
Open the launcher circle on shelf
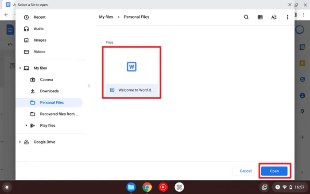[7, 187]
